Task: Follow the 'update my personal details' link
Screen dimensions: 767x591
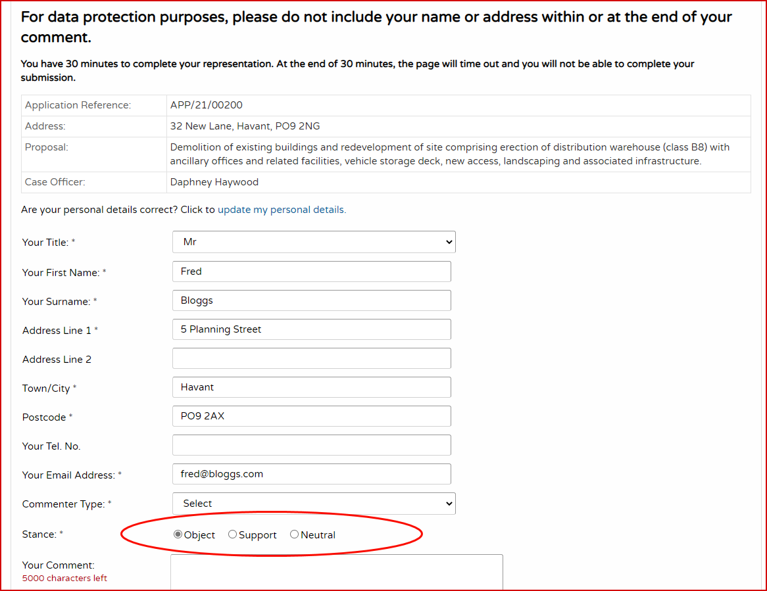Action: coord(282,210)
